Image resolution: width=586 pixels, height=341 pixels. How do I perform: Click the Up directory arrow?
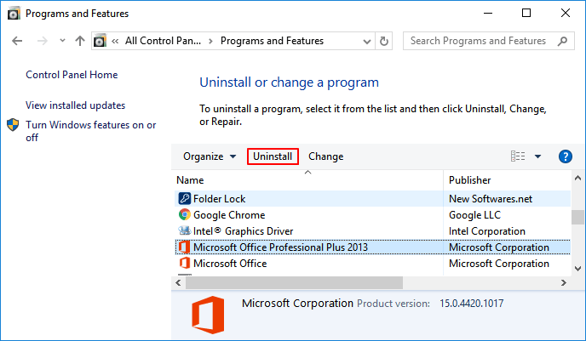[80, 41]
